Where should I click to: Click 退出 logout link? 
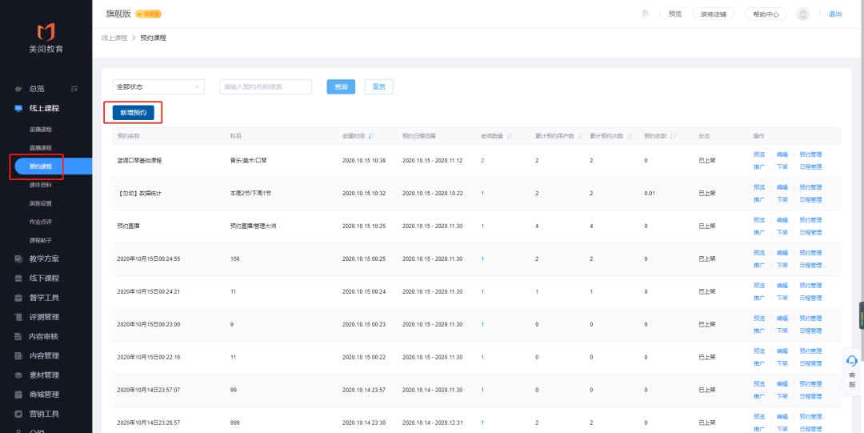[x=835, y=14]
